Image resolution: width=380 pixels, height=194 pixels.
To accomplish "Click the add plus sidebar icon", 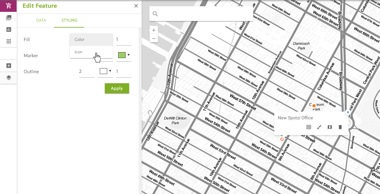I will pos(9,65).
